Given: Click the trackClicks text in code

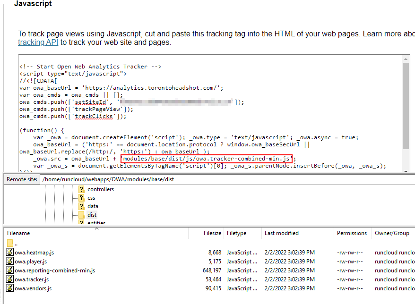Looking at the screenshot, I should (94, 117).
